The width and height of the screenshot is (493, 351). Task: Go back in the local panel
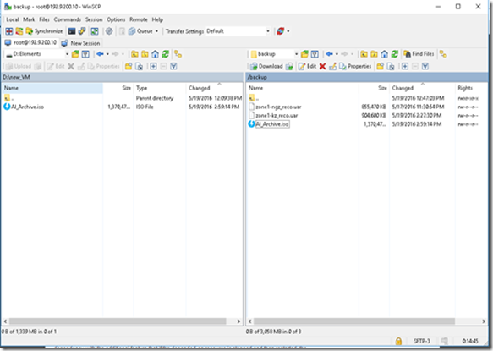(x=100, y=54)
